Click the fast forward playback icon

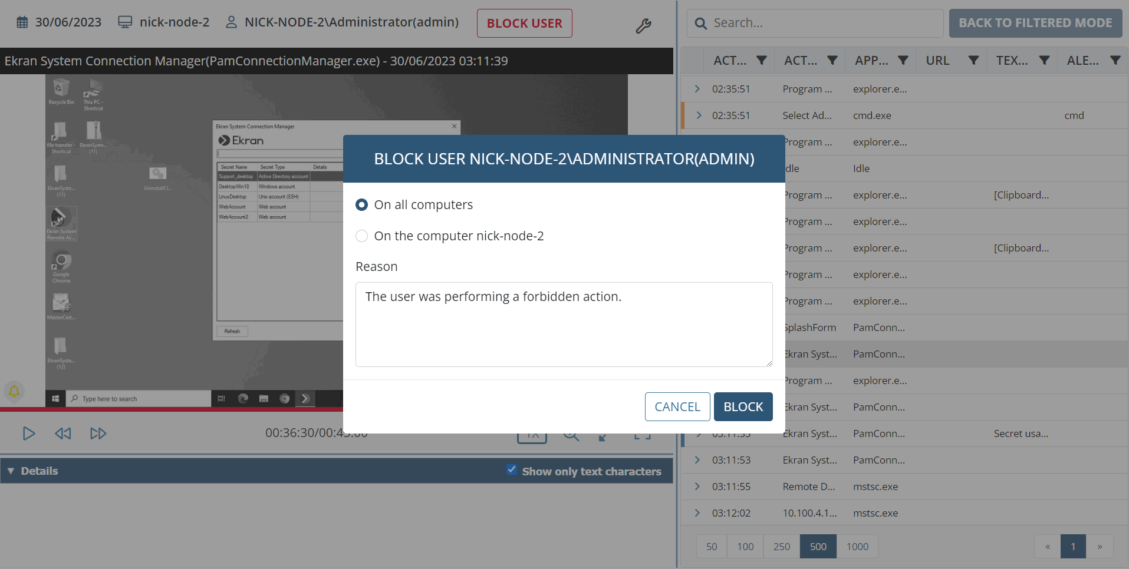(x=98, y=434)
